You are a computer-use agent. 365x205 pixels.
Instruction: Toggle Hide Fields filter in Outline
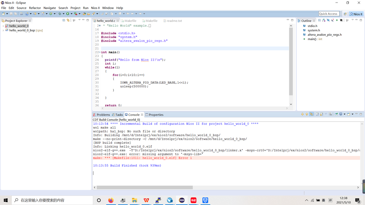tap(328, 20)
